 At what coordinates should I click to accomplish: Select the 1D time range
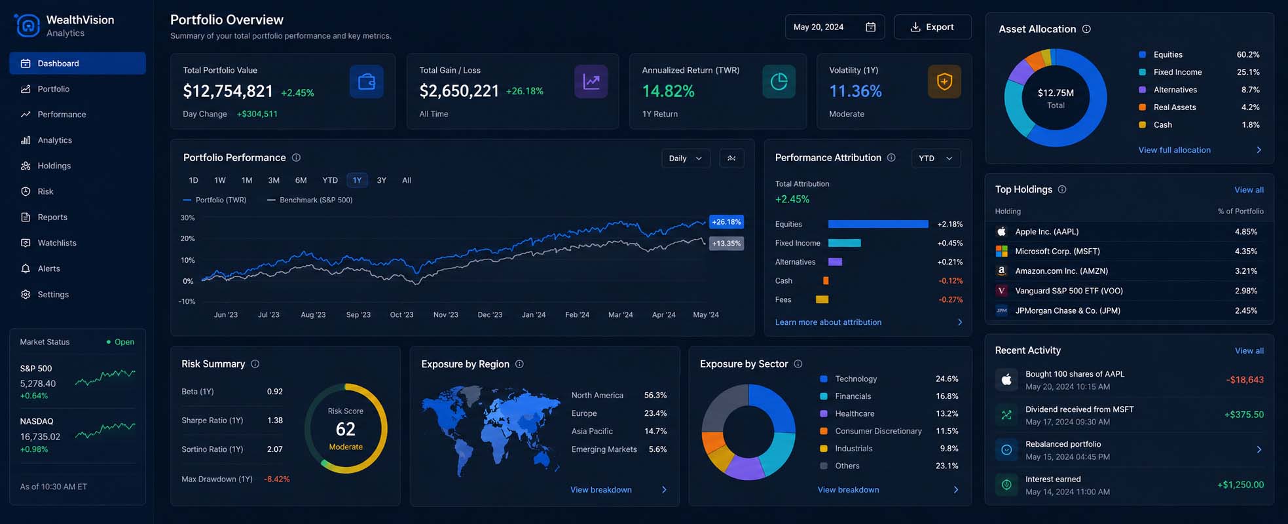click(193, 180)
